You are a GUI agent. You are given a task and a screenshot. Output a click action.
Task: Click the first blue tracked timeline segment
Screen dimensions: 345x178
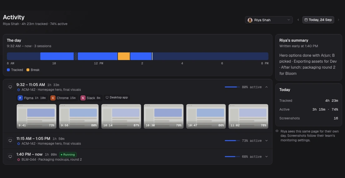tap(57, 56)
